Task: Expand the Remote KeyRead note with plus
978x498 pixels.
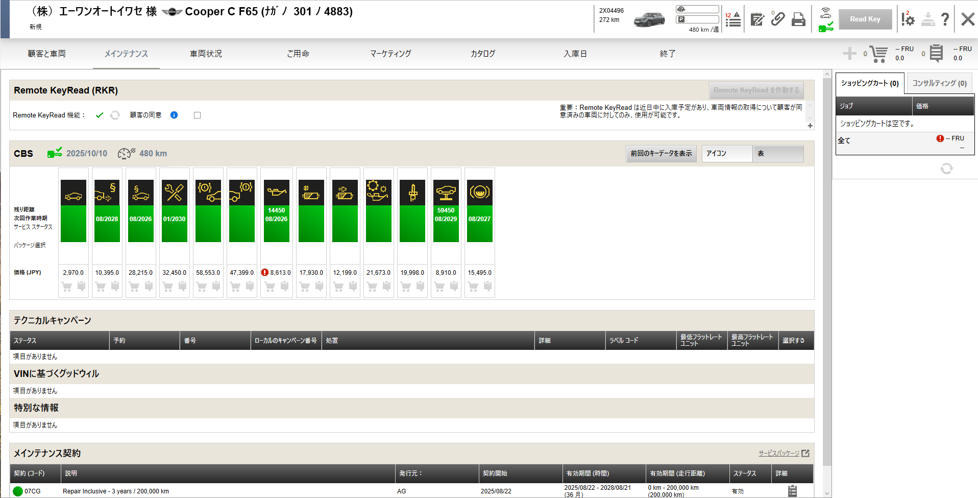Action: coord(810,126)
